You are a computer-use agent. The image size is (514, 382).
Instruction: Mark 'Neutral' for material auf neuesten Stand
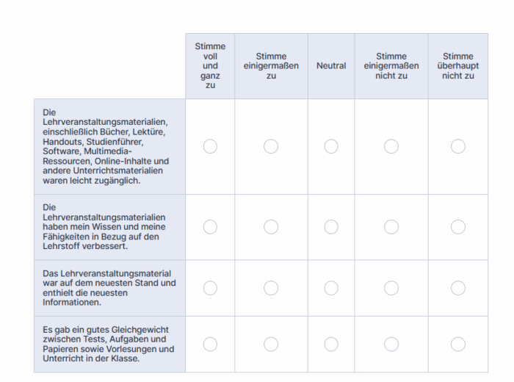(x=331, y=288)
